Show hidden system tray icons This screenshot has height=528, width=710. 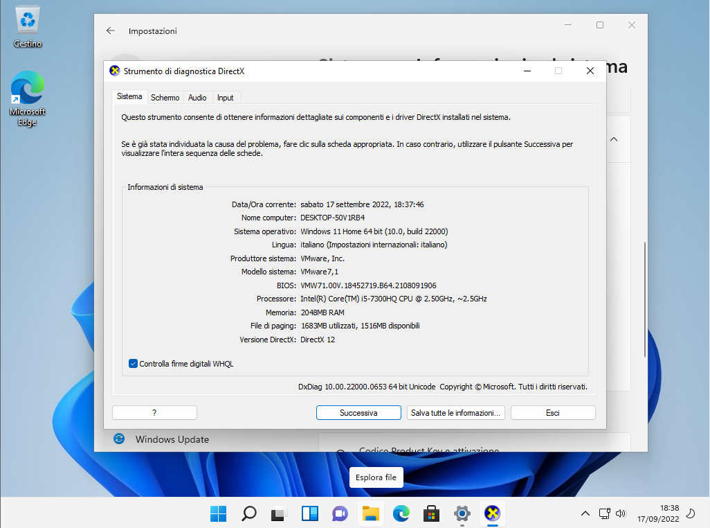pos(585,513)
